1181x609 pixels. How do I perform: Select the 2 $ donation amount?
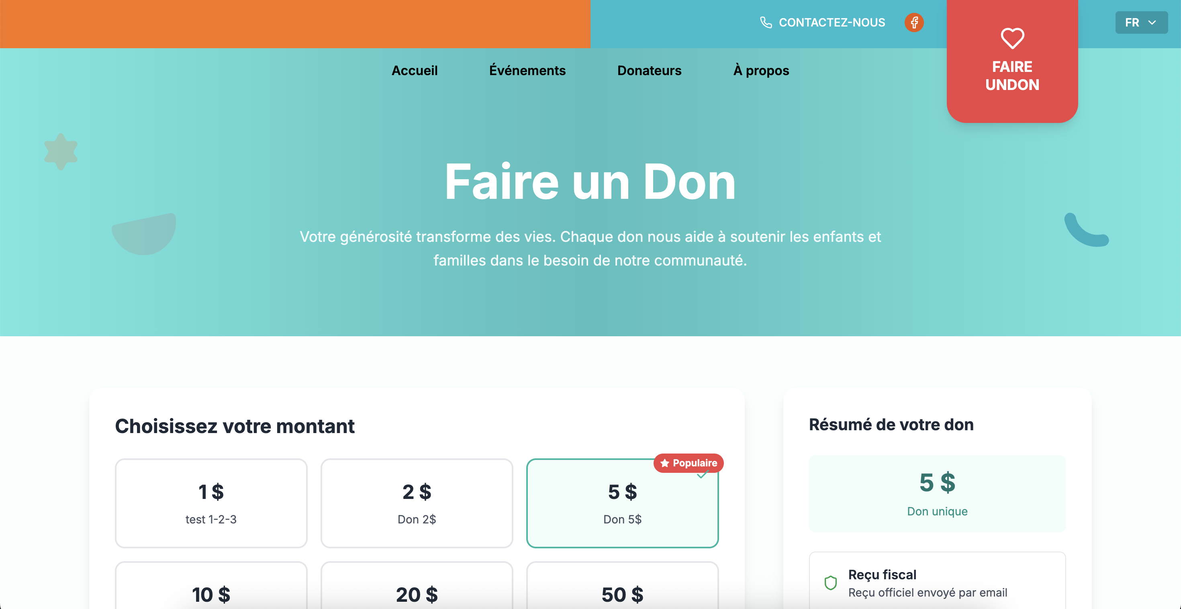click(416, 503)
